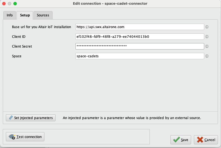
Task: Open the Sources tab
Action: pyautogui.click(x=43, y=15)
